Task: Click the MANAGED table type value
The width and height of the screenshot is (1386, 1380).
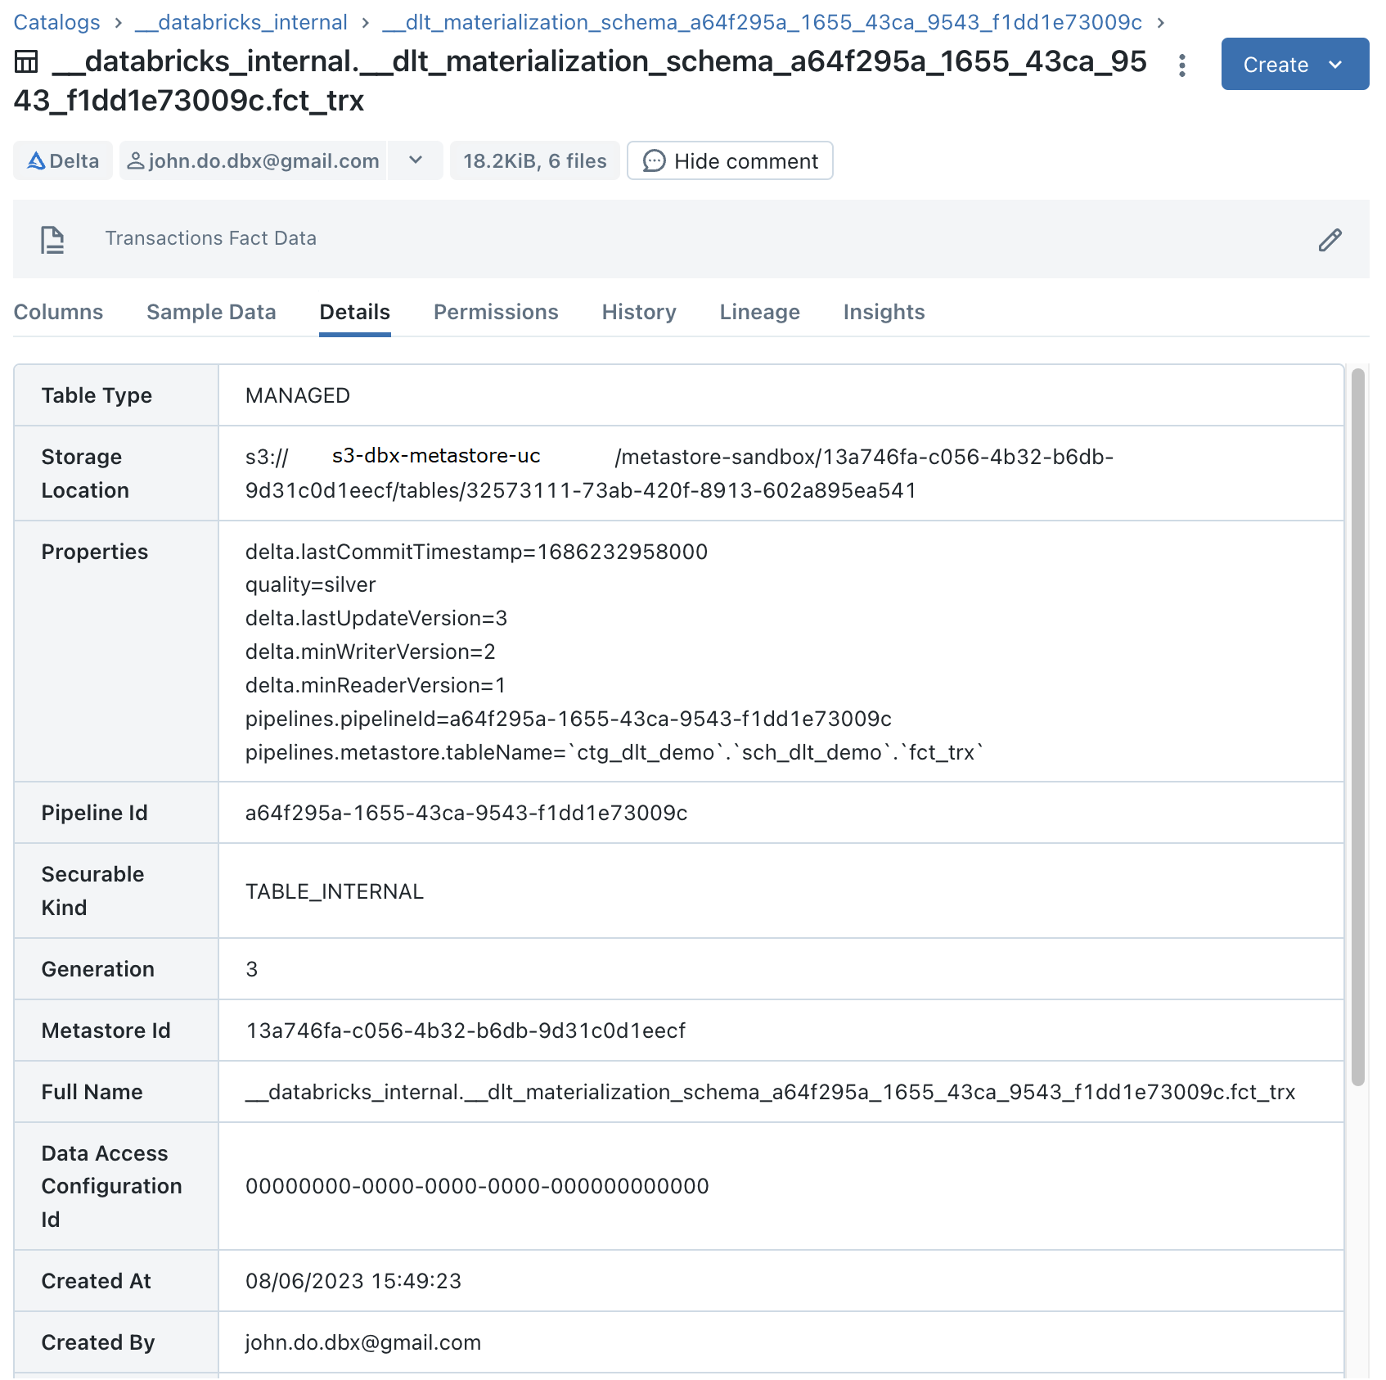Action: 298,395
